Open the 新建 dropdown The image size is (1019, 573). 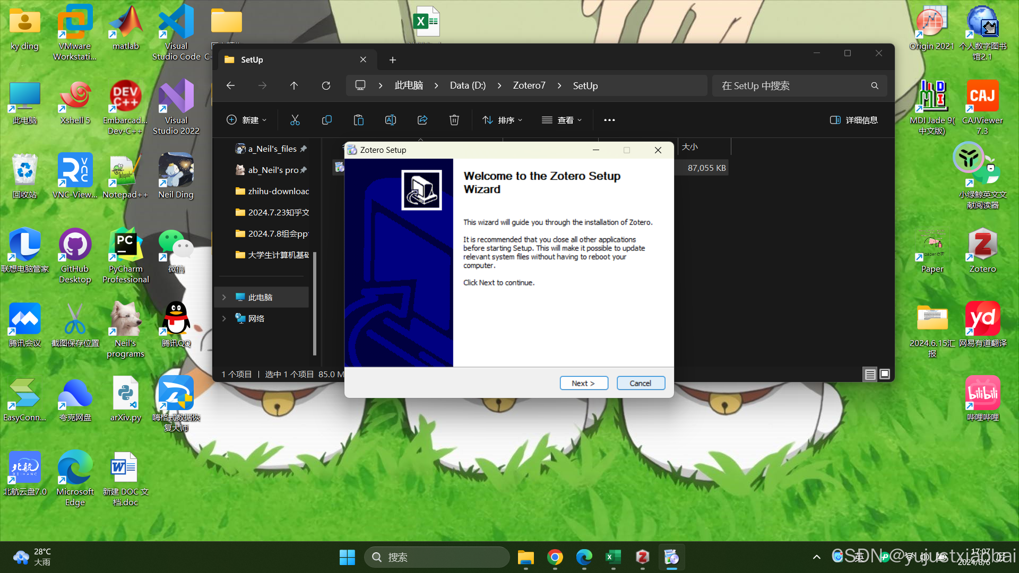pos(247,120)
